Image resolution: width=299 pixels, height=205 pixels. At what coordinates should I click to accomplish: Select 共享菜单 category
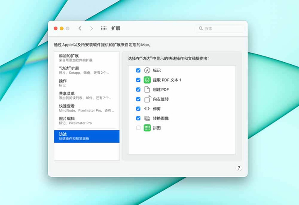click(x=87, y=95)
